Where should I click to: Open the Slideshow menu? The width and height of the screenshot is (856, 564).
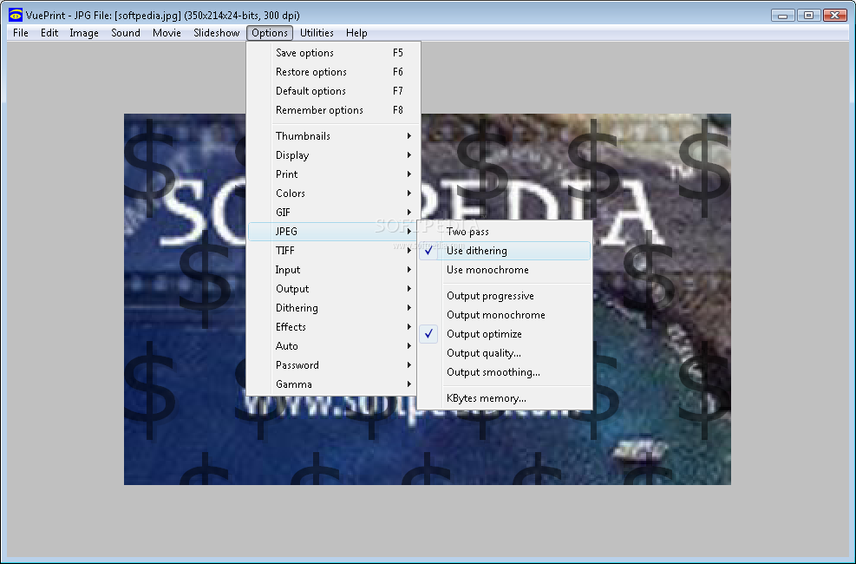tap(216, 33)
